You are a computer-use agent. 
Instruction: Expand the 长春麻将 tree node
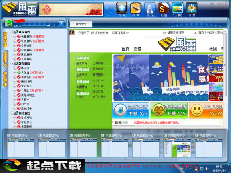(15, 37)
